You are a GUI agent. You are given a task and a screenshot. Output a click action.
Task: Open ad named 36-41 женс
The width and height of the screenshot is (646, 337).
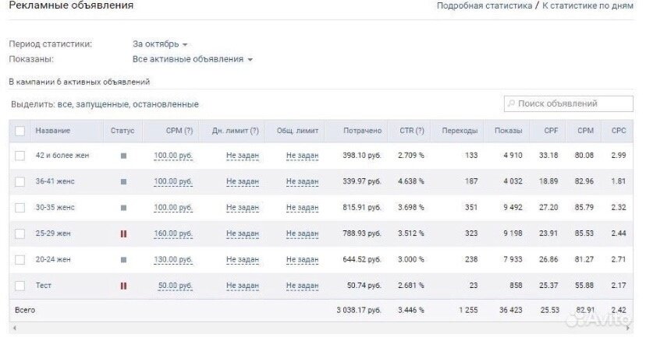point(55,181)
